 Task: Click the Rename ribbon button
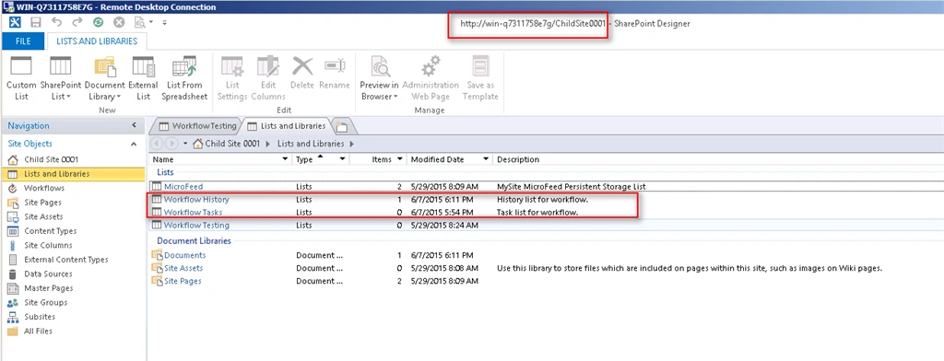pyautogui.click(x=335, y=73)
